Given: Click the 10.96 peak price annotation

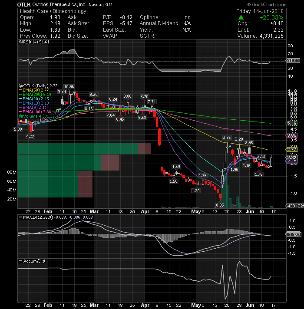Looking at the screenshot, I should click(69, 87).
